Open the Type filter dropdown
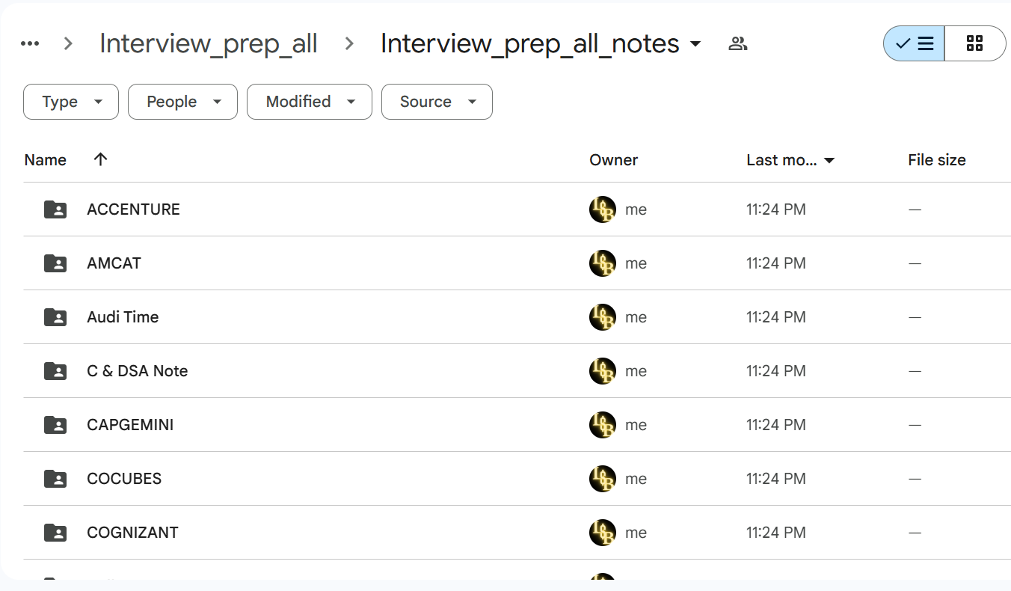This screenshot has width=1011, height=591. coord(71,102)
